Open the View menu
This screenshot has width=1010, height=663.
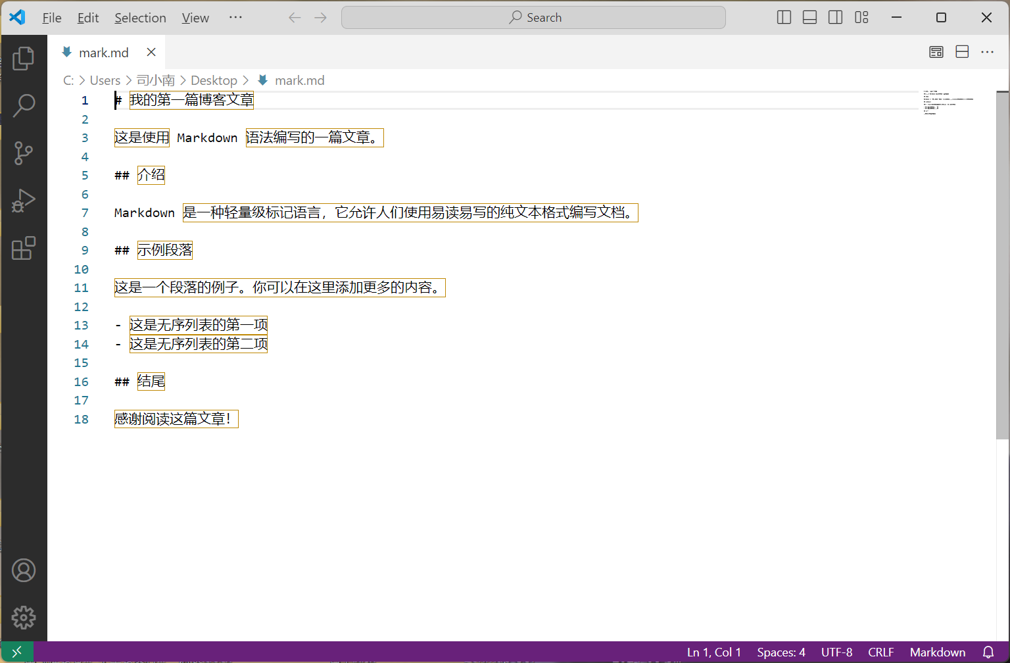(x=195, y=18)
